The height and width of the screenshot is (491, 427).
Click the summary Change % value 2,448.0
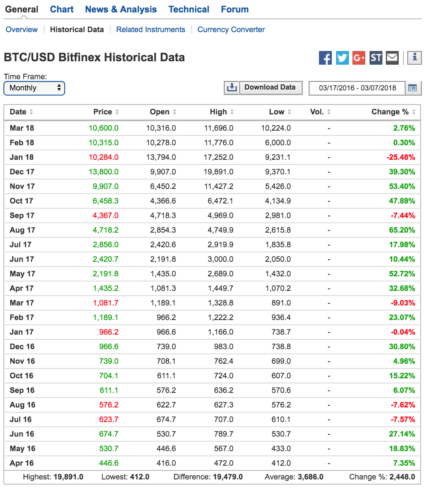(x=402, y=477)
